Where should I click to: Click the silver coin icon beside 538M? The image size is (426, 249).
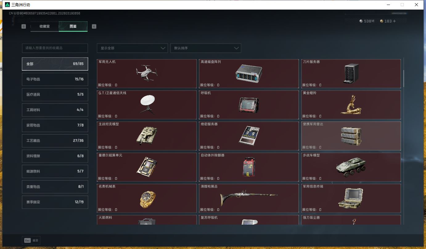click(360, 21)
